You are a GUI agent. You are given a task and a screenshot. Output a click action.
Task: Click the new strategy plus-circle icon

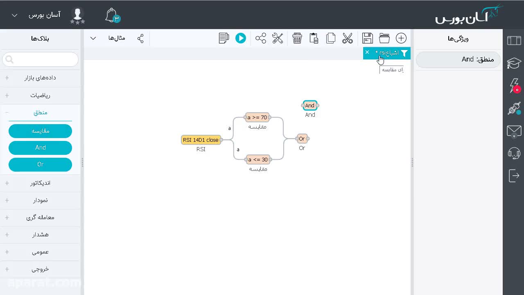[401, 38]
